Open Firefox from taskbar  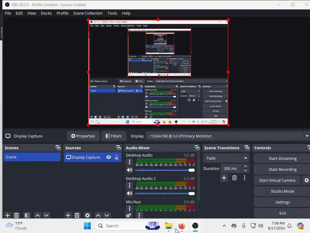(182, 226)
